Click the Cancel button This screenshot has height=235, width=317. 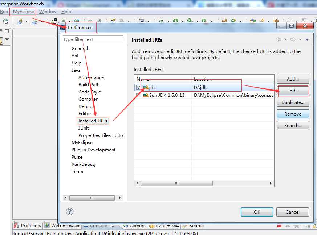pyautogui.click(x=293, y=212)
